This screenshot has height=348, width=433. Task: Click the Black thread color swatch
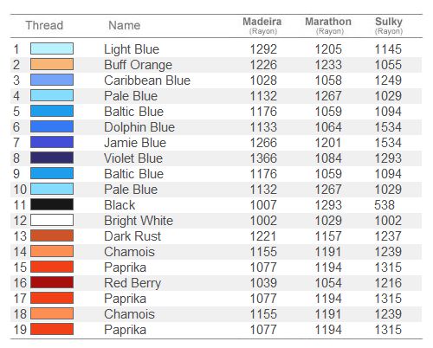pyautogui.click(x=52, y=204)
